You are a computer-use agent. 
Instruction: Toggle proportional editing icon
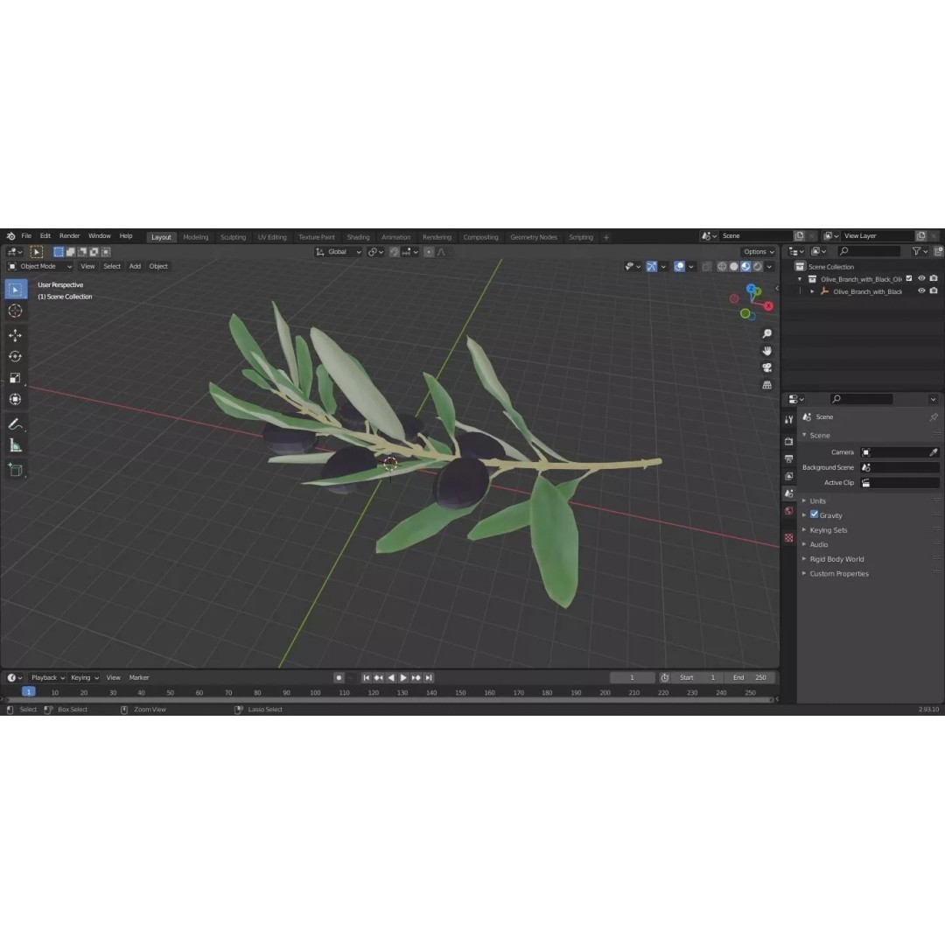(429, 252)
